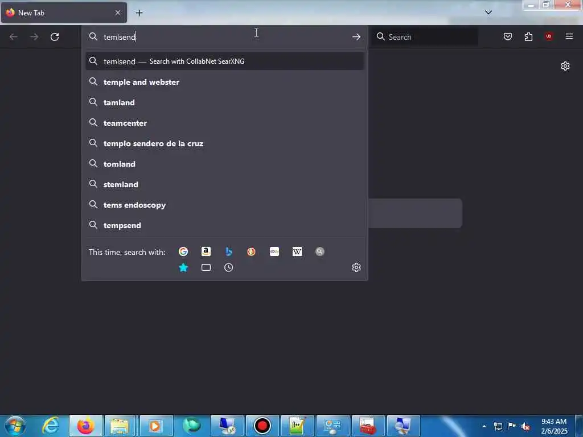Image resolution: width=583 pixels, height=437 pixels.
Task: Open search settings gear in dropdown
Action: coord(356,267)
